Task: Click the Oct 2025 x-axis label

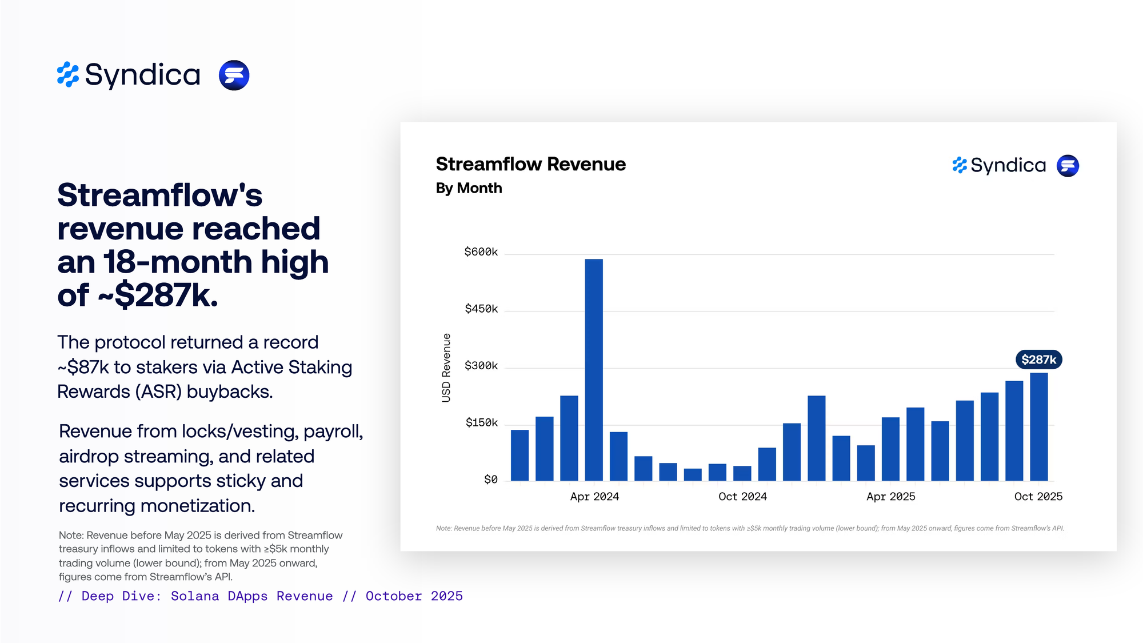Action: 1038,497
